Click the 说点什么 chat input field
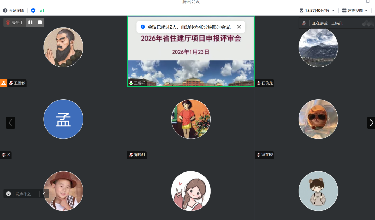Image resolution: width=375 pixels, height=220 pixels. tap(24, 194)
